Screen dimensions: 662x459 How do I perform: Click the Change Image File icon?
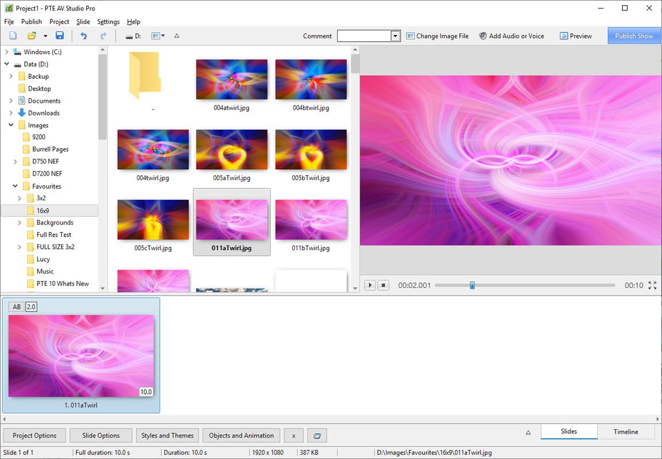point(411,36)
